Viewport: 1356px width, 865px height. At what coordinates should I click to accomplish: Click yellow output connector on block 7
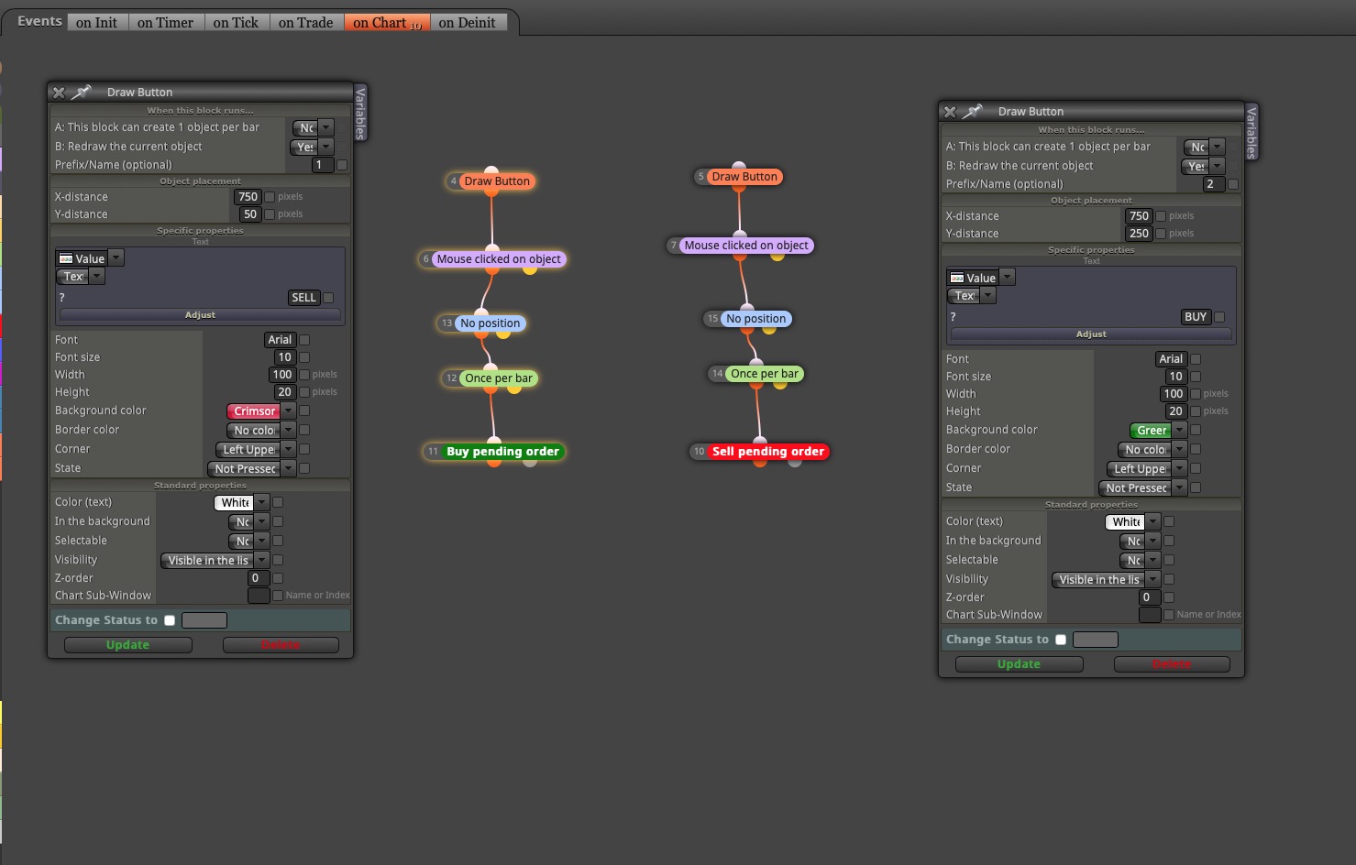777,256
